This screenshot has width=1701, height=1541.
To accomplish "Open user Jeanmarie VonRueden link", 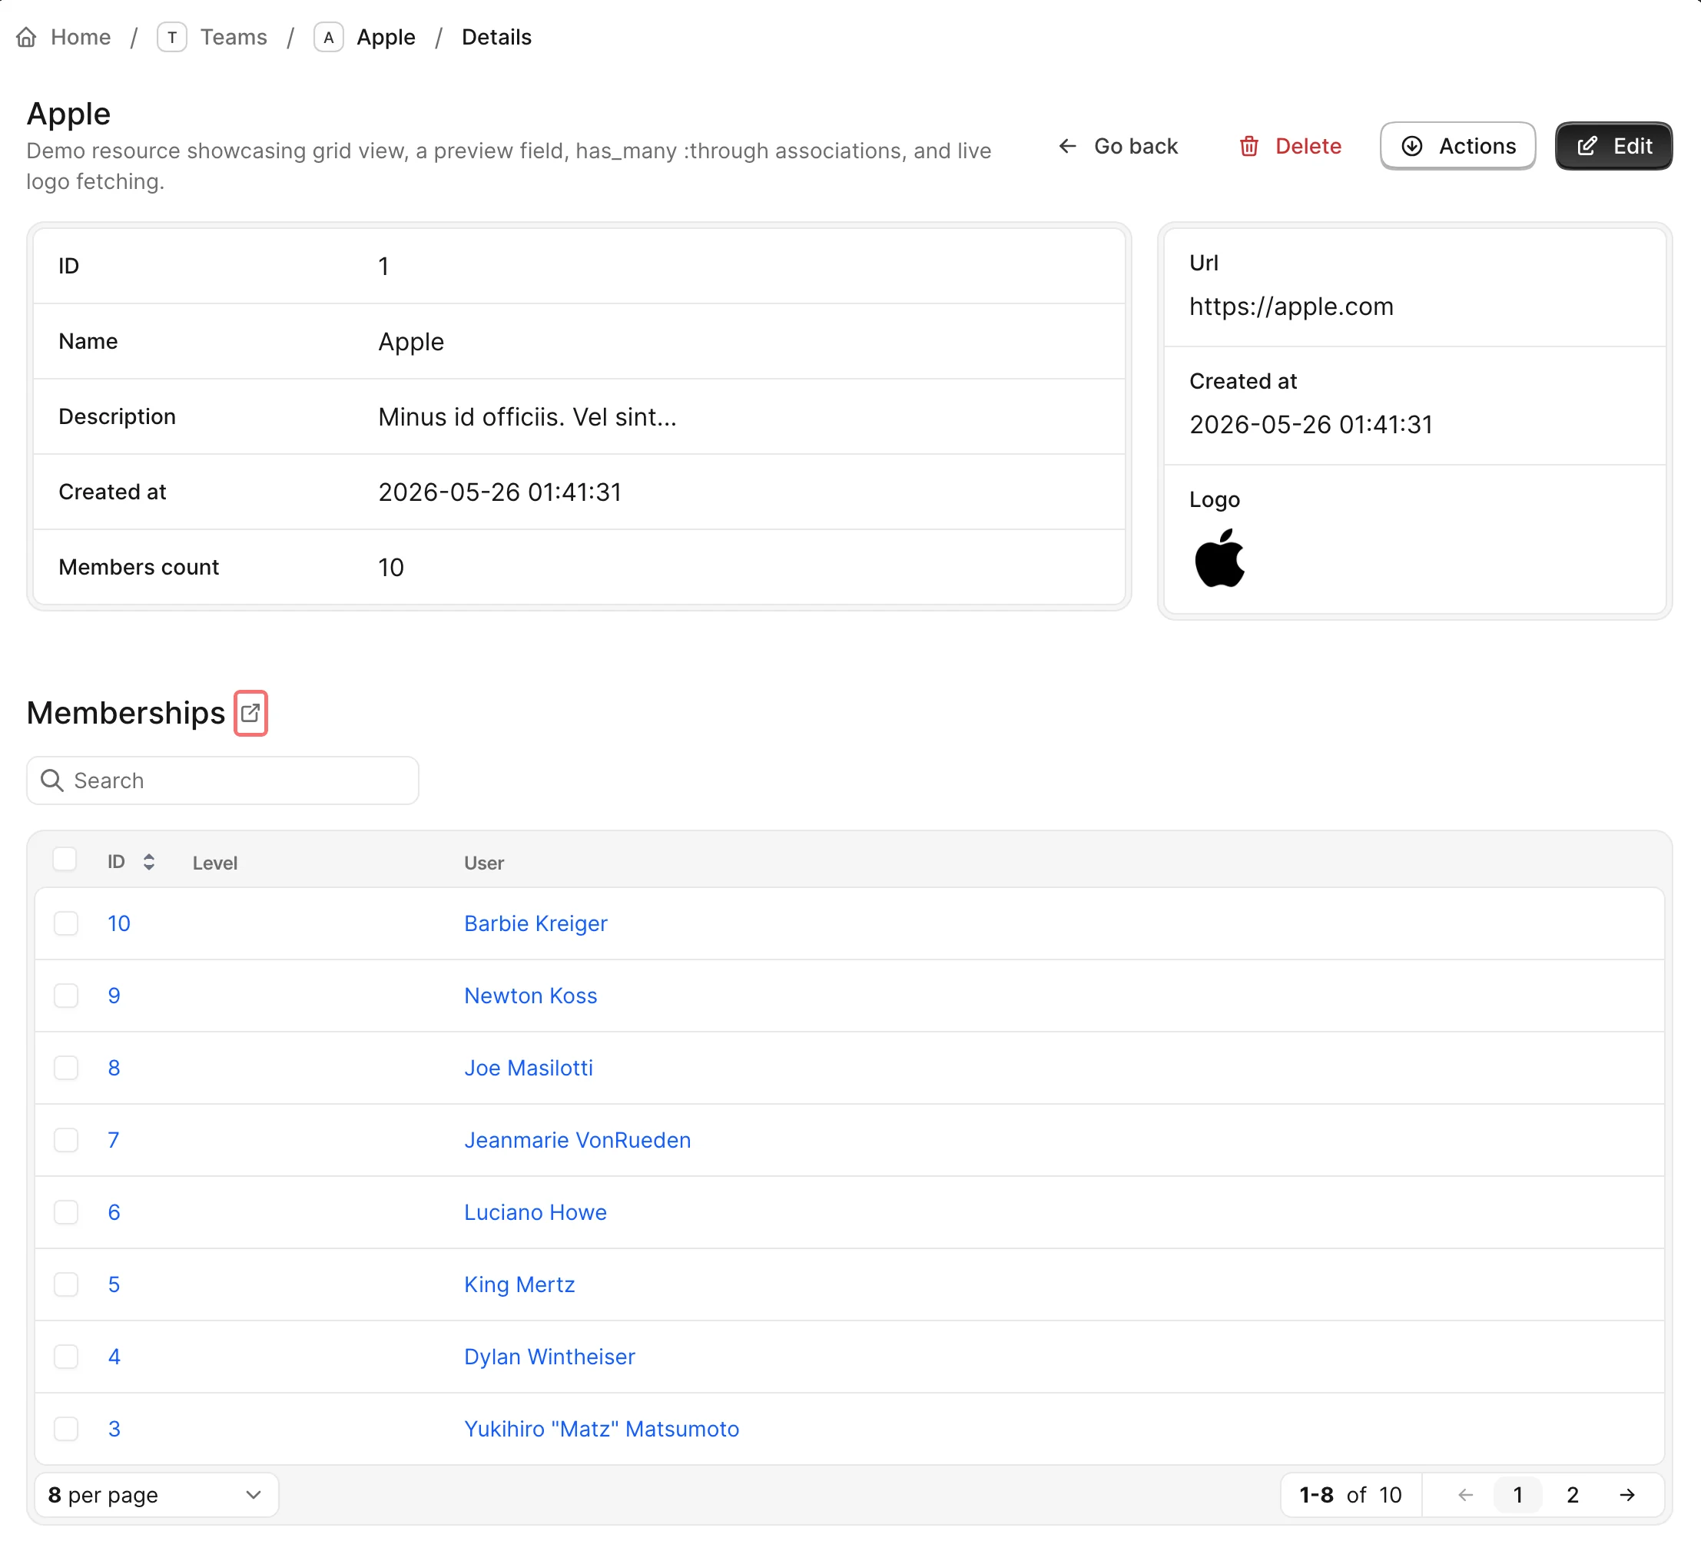I will [577, 1139].
